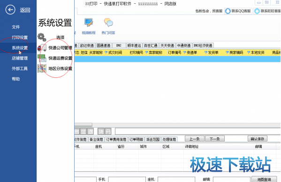Click the wide toolbar text field

pos(197,131)
